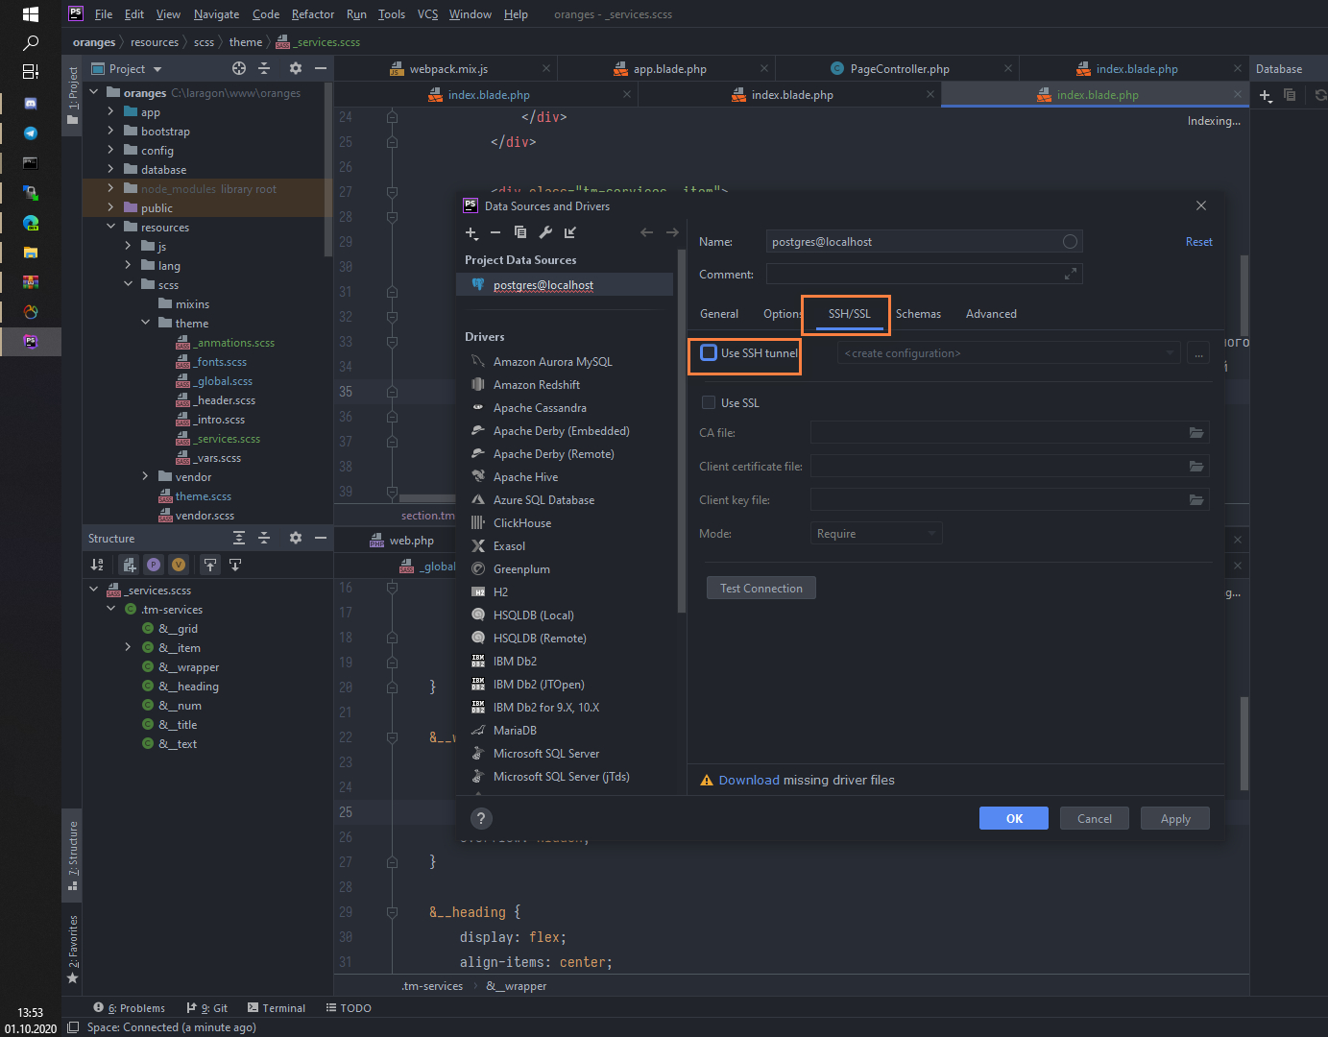
Task: Switch to Advanced tab in dialog
Action: point(991,314)
